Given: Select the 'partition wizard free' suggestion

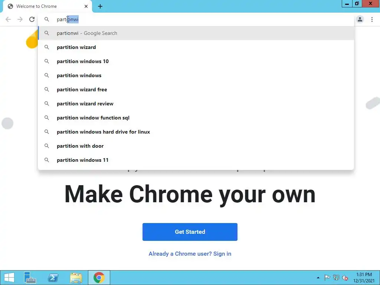Looking at the screenshot, I should pos(196,89).
